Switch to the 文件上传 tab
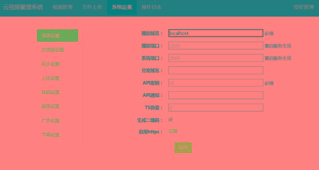 point(92,7)
